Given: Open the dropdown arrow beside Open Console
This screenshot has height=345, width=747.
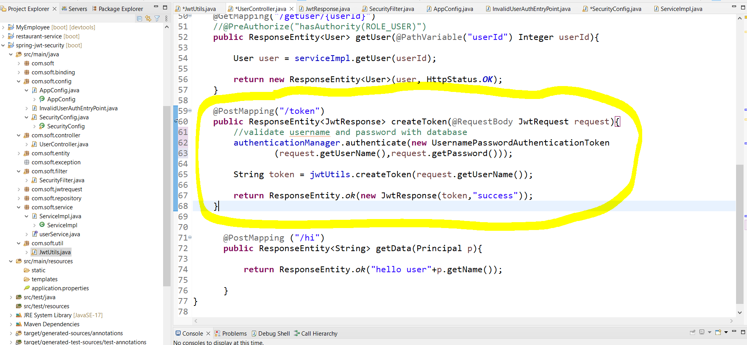Looking at the screenshot, I should [x=726, y=332].
